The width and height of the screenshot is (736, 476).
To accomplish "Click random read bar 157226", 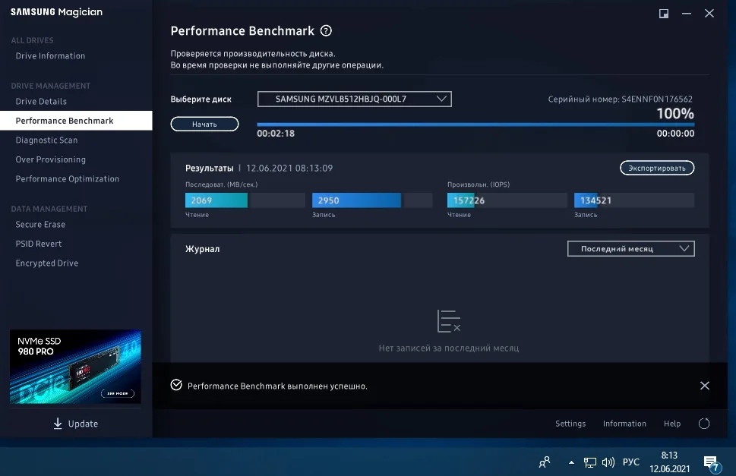I will pos(507,200).
